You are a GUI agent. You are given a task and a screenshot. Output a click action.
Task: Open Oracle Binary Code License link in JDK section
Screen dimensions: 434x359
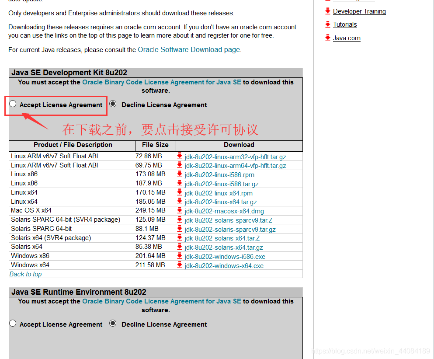(x=162, y=82)
